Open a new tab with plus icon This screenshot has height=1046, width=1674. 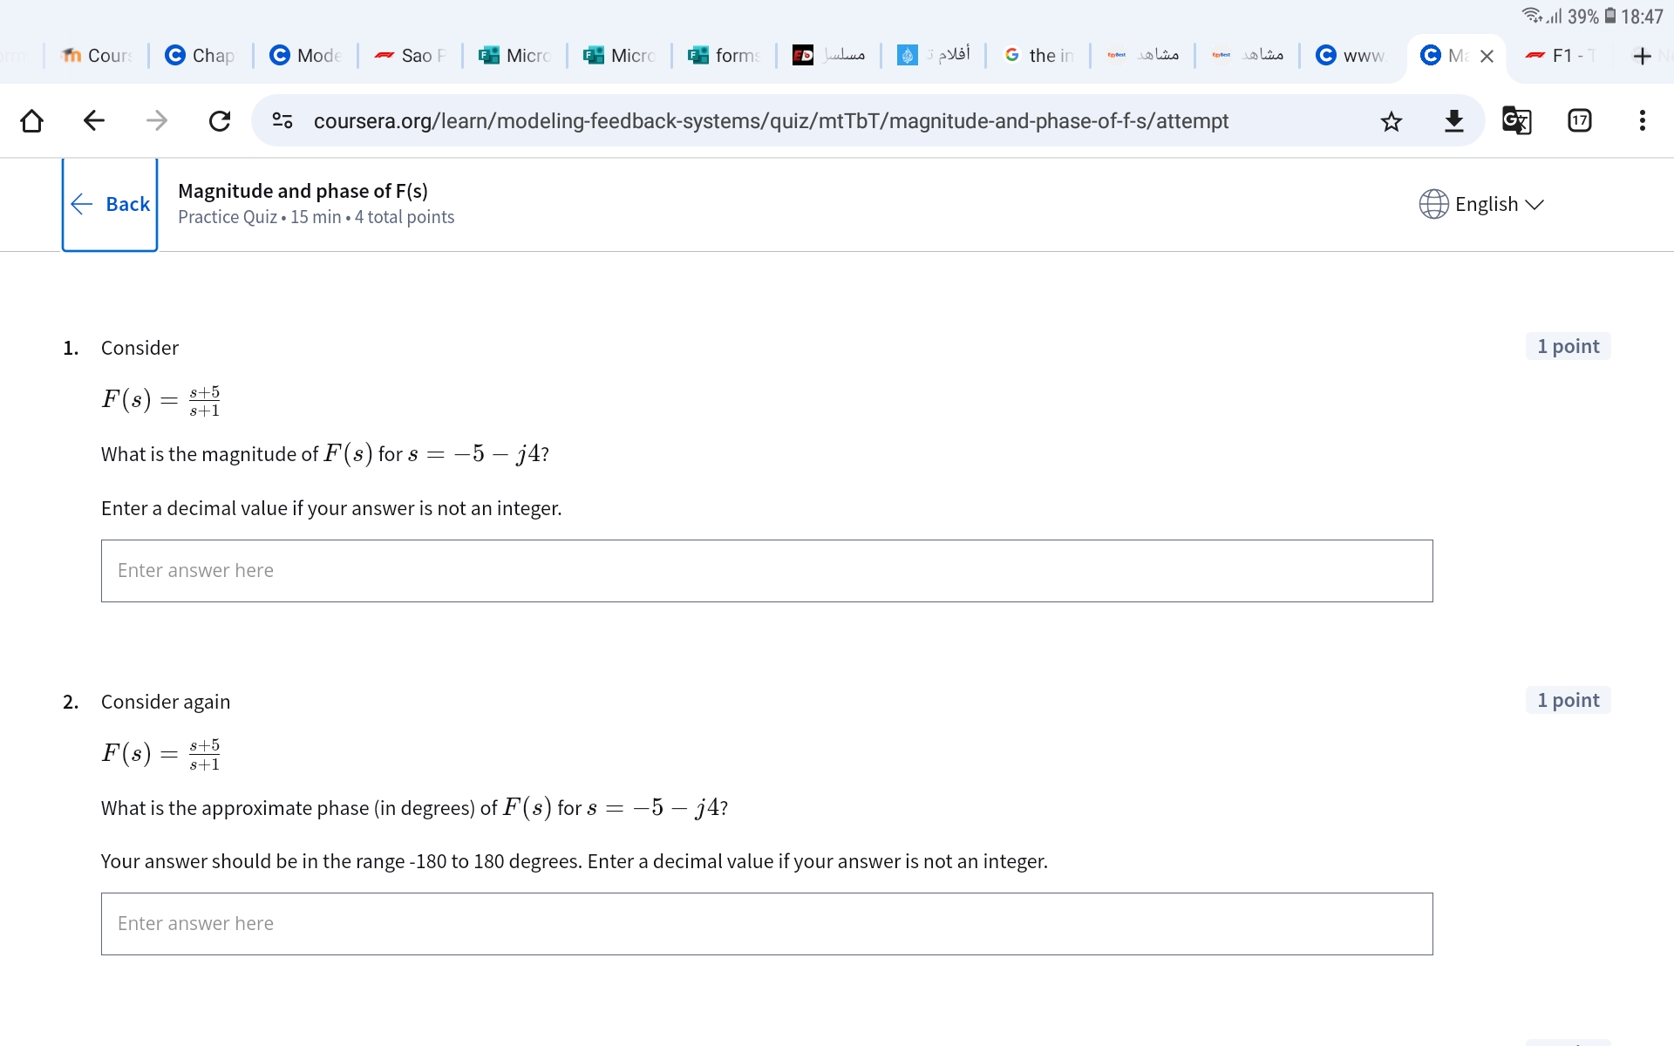point(1643,56)
